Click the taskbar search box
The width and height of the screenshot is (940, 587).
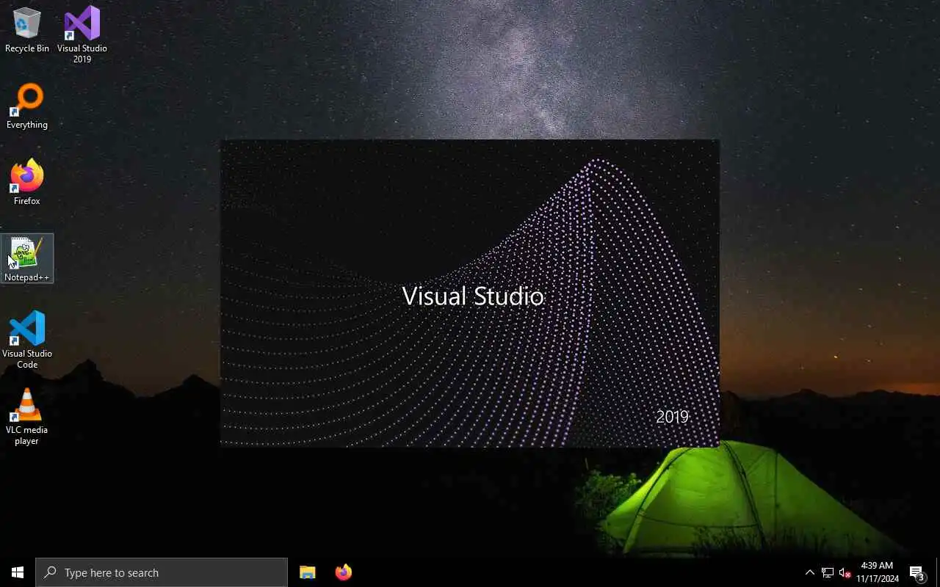pos(162,572)
